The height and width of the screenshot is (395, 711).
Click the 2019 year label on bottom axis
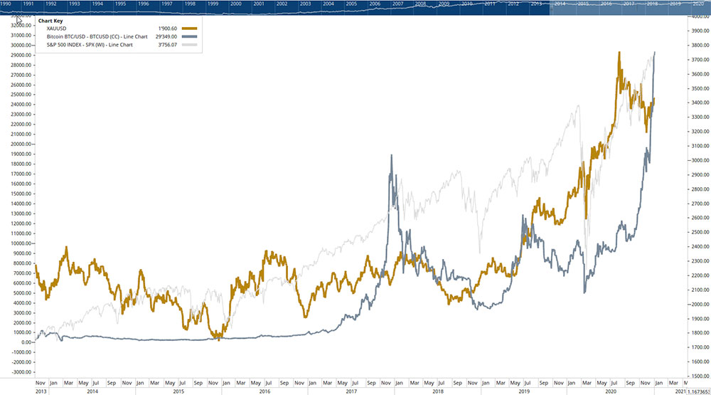pos(524,391)
